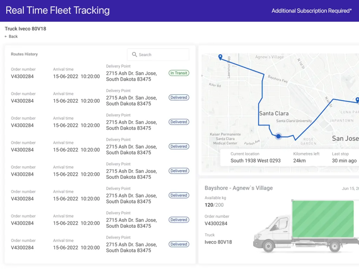This screenshot has height=269, width=359.
Task: Click the start location pin on map
Action: point(220,57)
